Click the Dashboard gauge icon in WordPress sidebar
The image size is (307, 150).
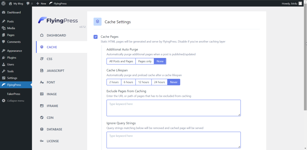pyautogui.click(x=4, y=12)
